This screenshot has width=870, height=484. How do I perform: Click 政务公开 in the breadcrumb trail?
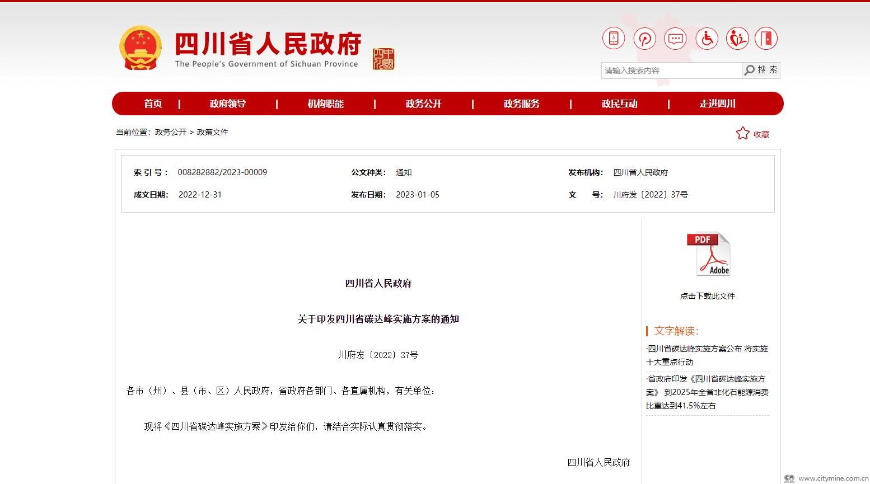pyautogui.click(x=171, y=132)
